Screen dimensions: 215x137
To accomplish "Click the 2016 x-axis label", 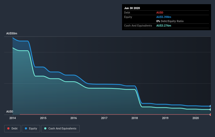I will coord(74,118).
